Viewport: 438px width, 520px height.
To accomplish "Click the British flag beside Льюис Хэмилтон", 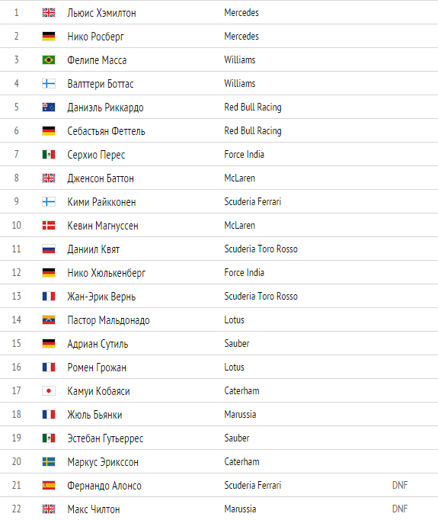I will tap(49, 13).
